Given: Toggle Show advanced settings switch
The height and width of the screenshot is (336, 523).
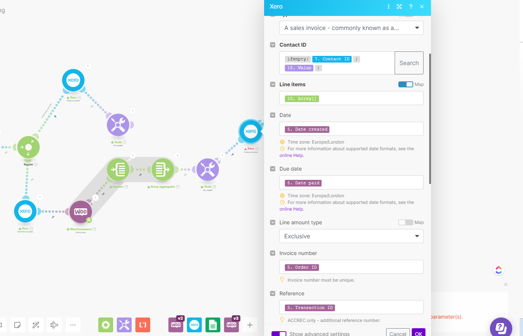Looking at the screenshot, I should 279,334.
